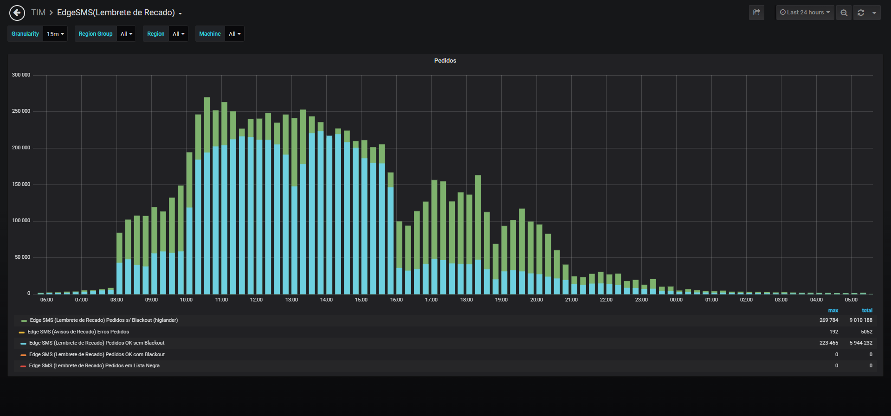The image size is (891, 416).
Task: Expand the Granularity 15m dropdown
Action: point(55,34)
